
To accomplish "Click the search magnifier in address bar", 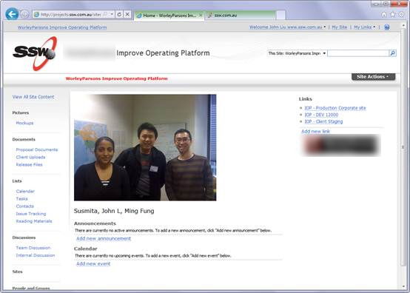I will pyautogui.click(x=105, y=14).
